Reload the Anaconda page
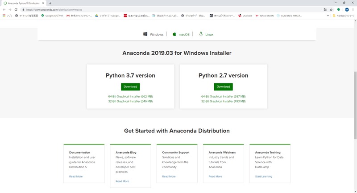357x193 pixels. pos(16,9)
